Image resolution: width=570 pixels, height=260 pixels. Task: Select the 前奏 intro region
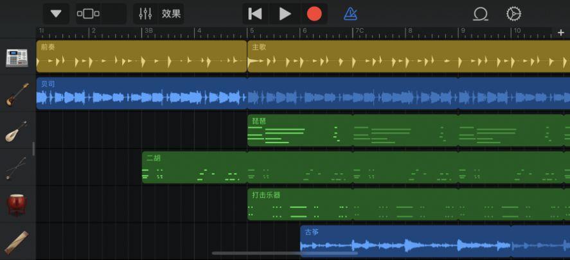141,56
